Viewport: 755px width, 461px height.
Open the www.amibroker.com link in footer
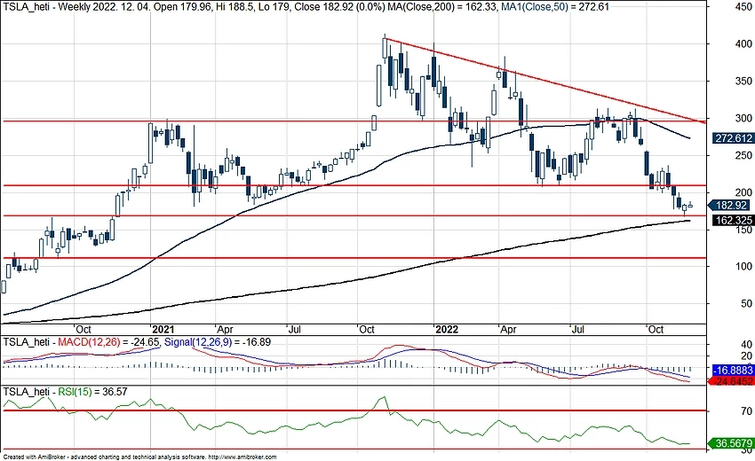242,457
